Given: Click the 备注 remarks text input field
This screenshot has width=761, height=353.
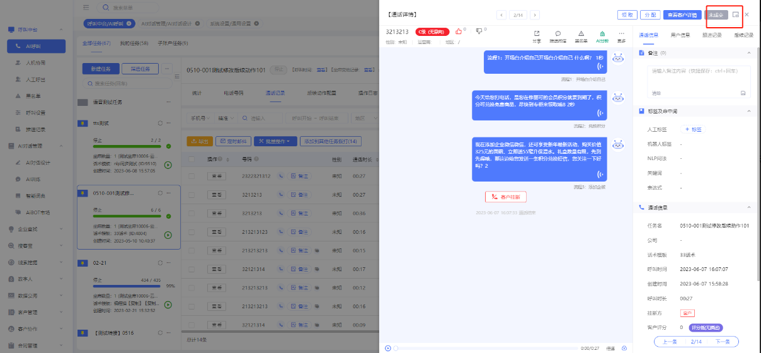Looking at the screenshot, I should pyautogui.click(x=698, y=74).
